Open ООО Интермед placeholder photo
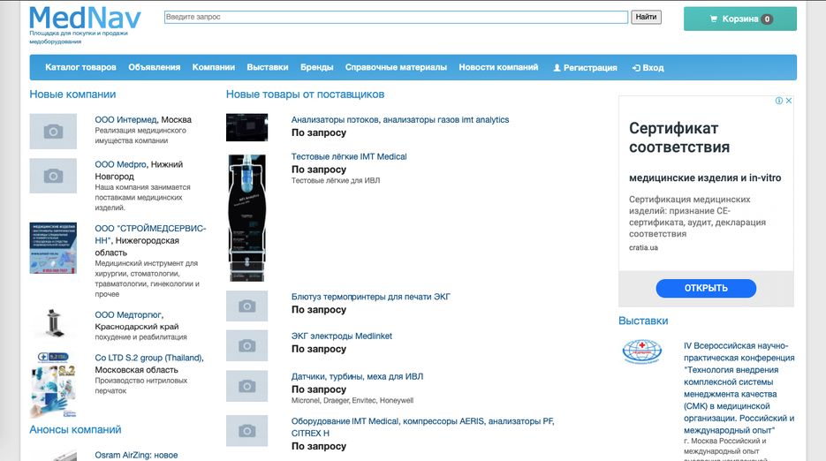The width and height of the screenshot is (826, 461). point(53,132)
